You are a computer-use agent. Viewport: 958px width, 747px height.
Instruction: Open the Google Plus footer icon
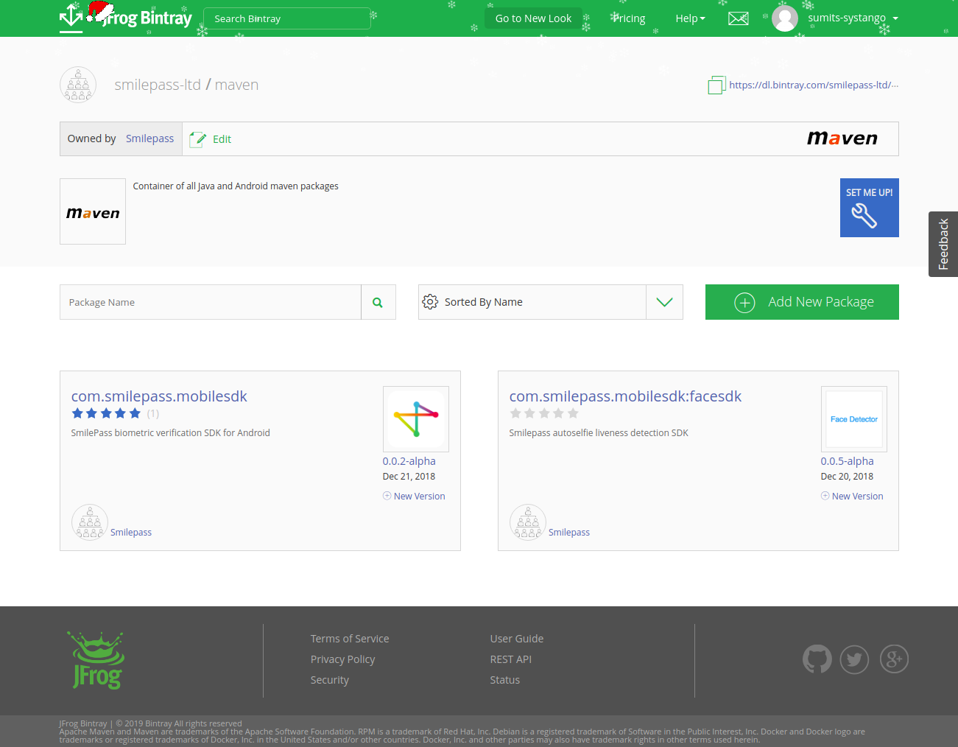894,659
